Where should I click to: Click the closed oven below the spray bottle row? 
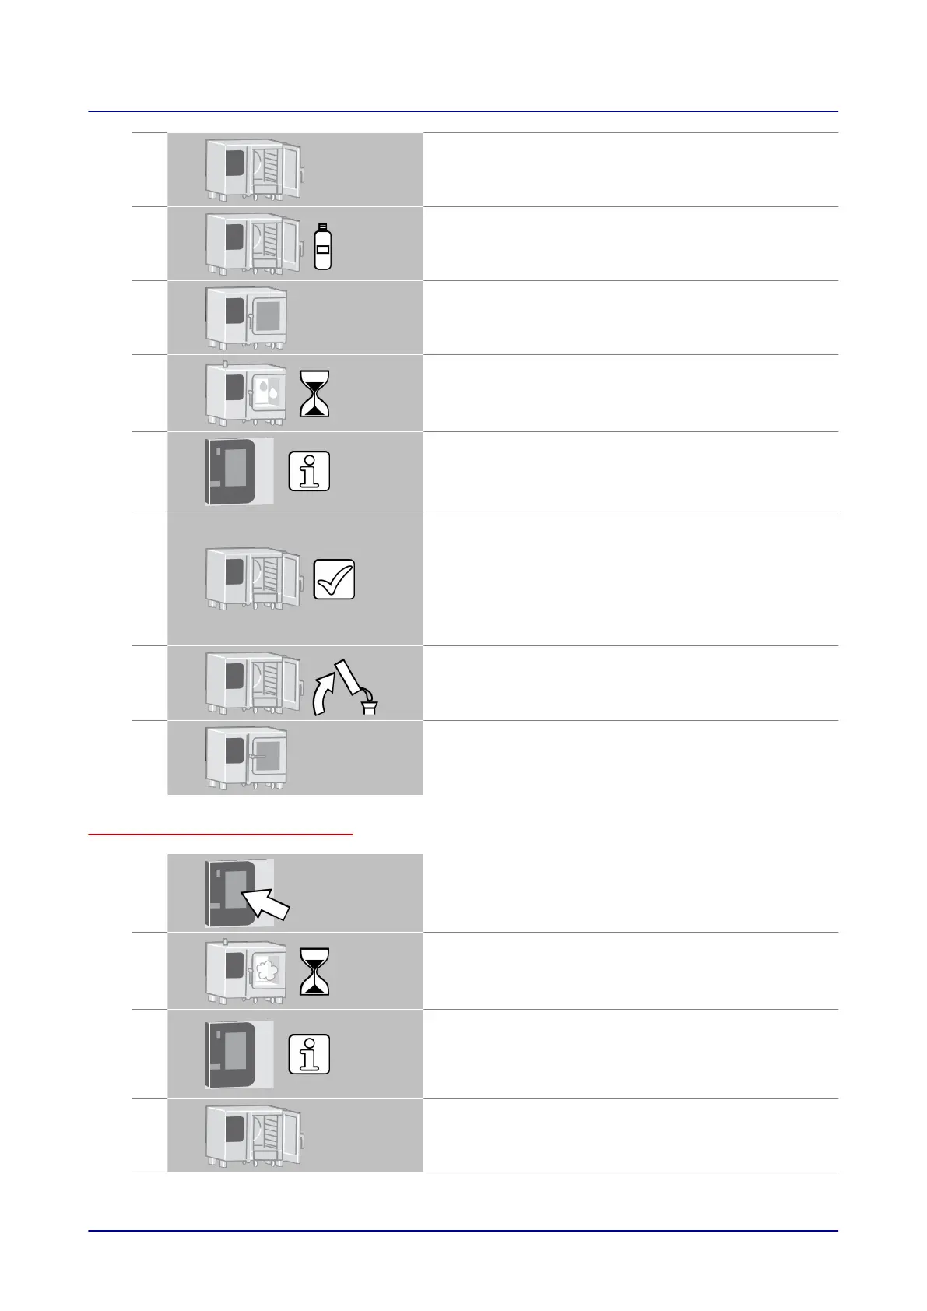[246, 318]
